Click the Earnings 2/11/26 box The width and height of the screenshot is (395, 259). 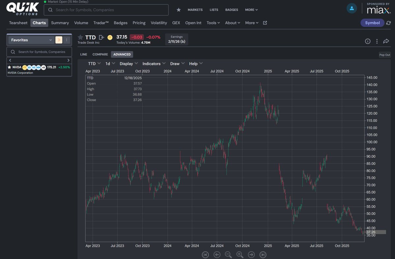(177, 39)
